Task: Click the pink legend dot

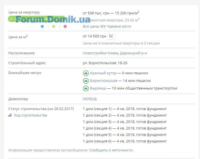Action: 65,26
